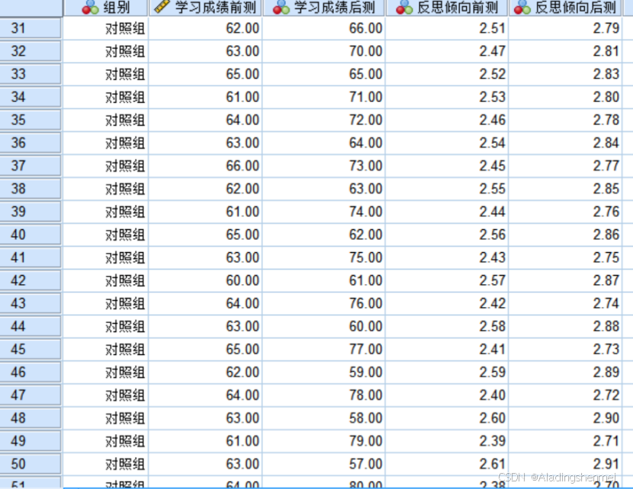Click the 学习成绩前测 column header
The image size is (633, 489).
tap(205, 8)
